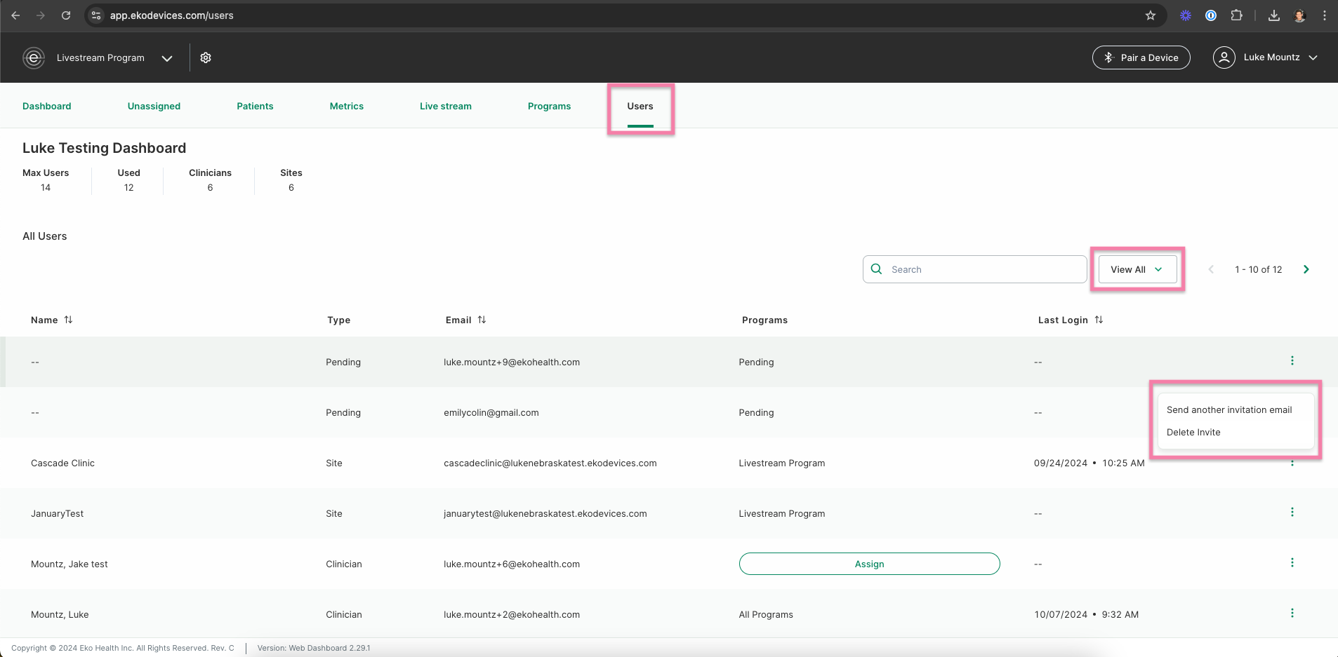The width and height of the screenshot is (1338, 657).
Task: Sort by Last Login using sort icon
Action: pos(1099,320)
